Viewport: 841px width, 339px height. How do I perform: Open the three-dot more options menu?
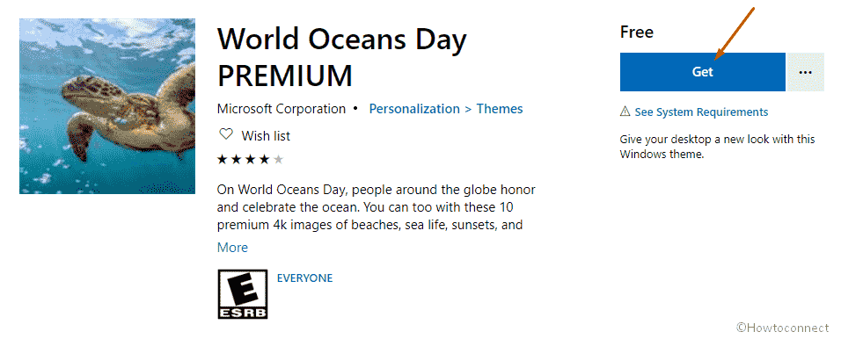tap(805, 72)
